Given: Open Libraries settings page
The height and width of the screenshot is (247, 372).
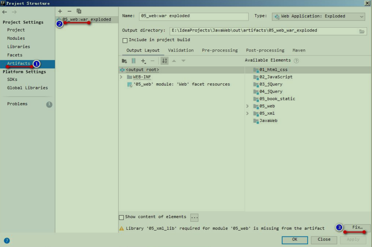Looking at the screenshot, I should 19,47.
